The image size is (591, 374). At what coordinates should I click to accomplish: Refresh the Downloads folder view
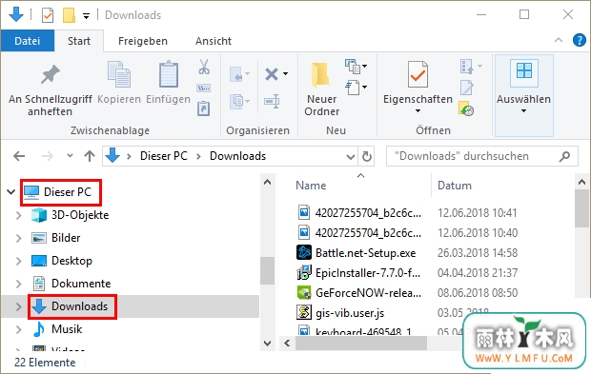tap(367, 156)
